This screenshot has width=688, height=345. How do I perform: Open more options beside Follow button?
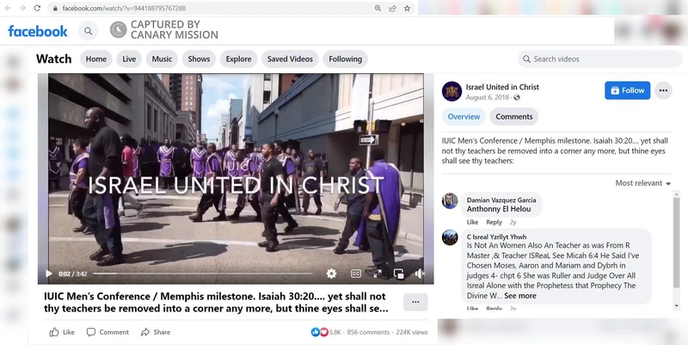(x=663, y=90)
